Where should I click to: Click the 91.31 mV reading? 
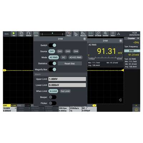click(x=109, y=51)
